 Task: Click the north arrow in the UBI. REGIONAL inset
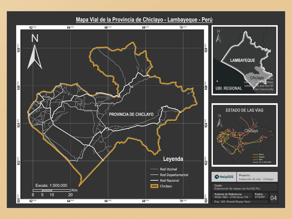click(x=218, y=36)
